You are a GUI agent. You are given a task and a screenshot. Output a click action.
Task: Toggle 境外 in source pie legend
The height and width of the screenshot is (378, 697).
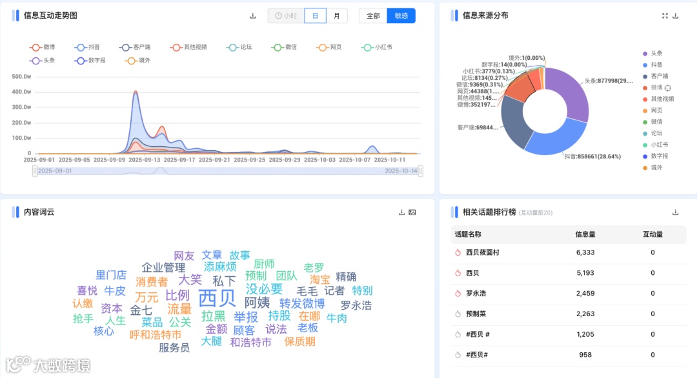coord(652,167)
